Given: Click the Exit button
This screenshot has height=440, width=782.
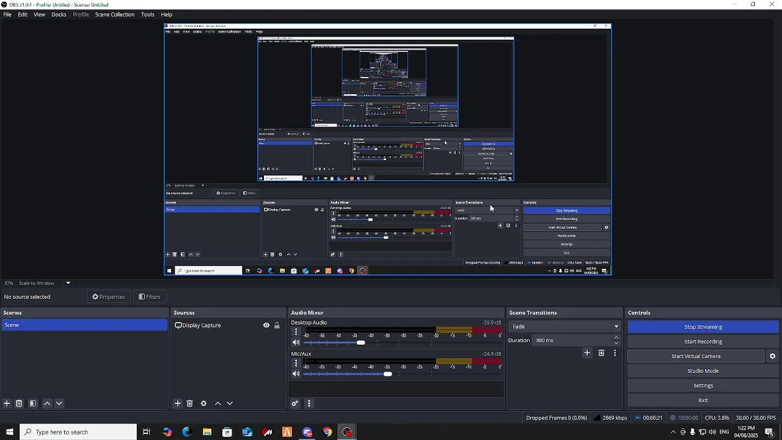Looking at the screenshot, I should pos(703,400).
